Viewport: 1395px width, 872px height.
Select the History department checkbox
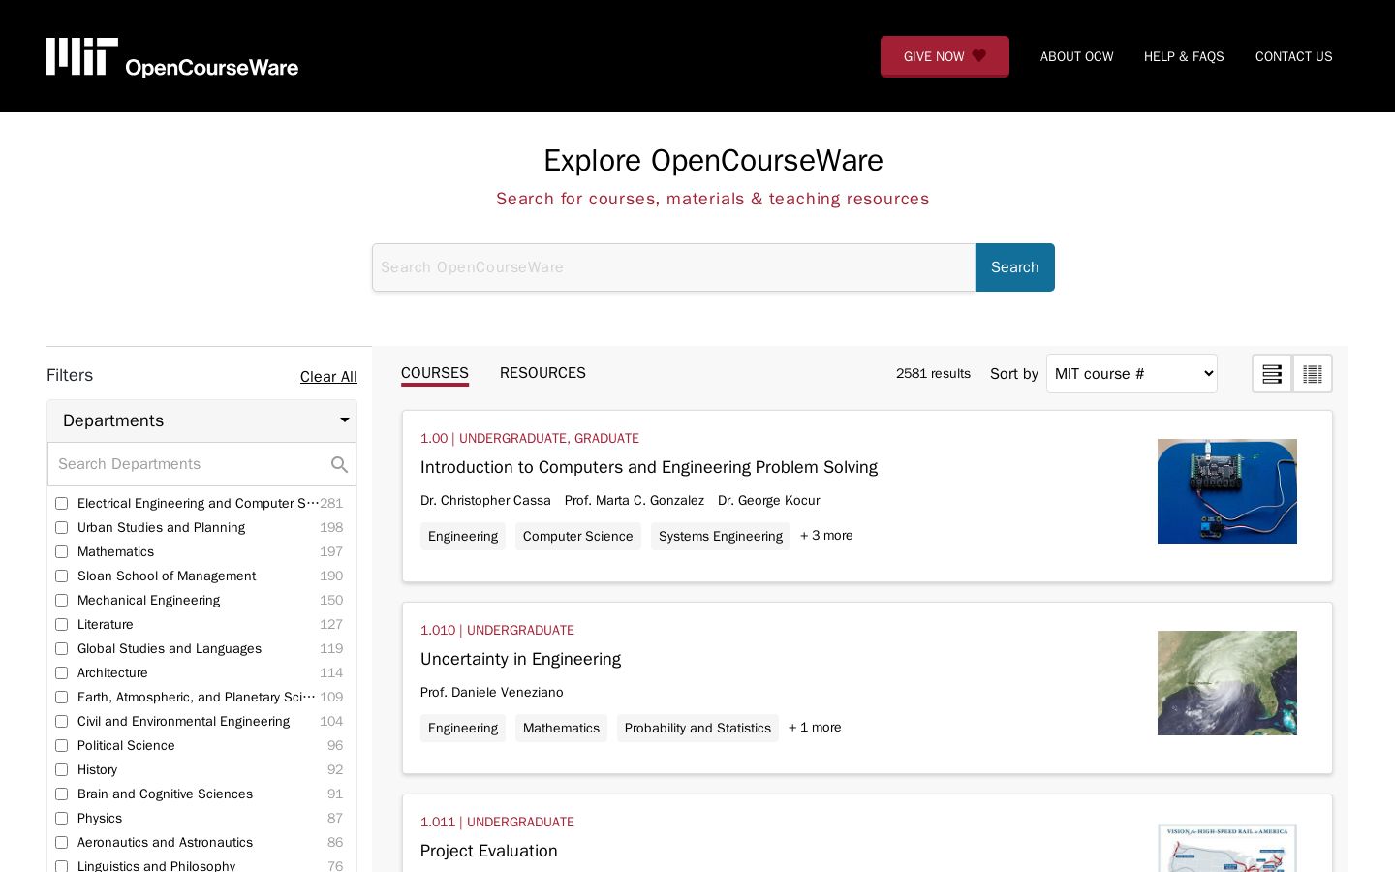[61, 770]
